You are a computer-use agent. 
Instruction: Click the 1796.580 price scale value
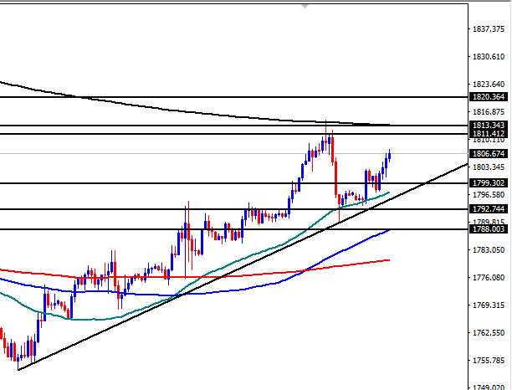tap(489, 195)
